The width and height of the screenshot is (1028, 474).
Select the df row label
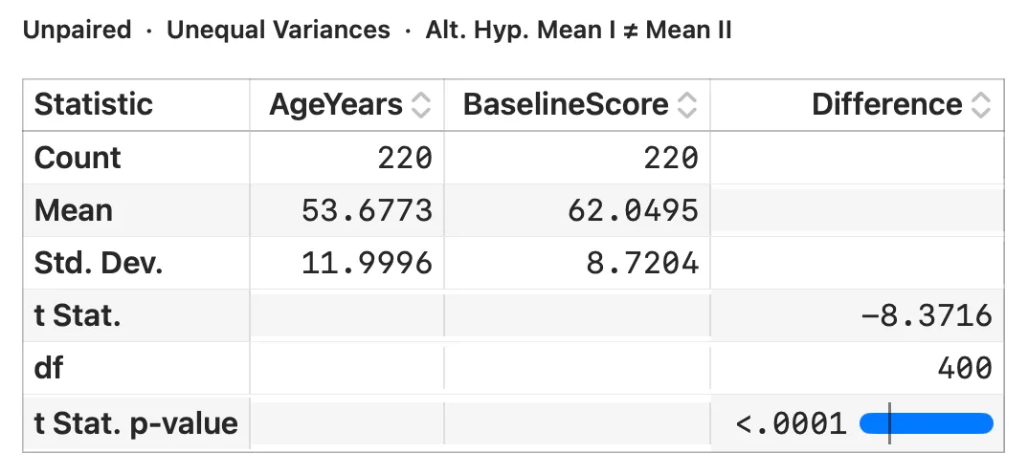[x=49, y=368]
